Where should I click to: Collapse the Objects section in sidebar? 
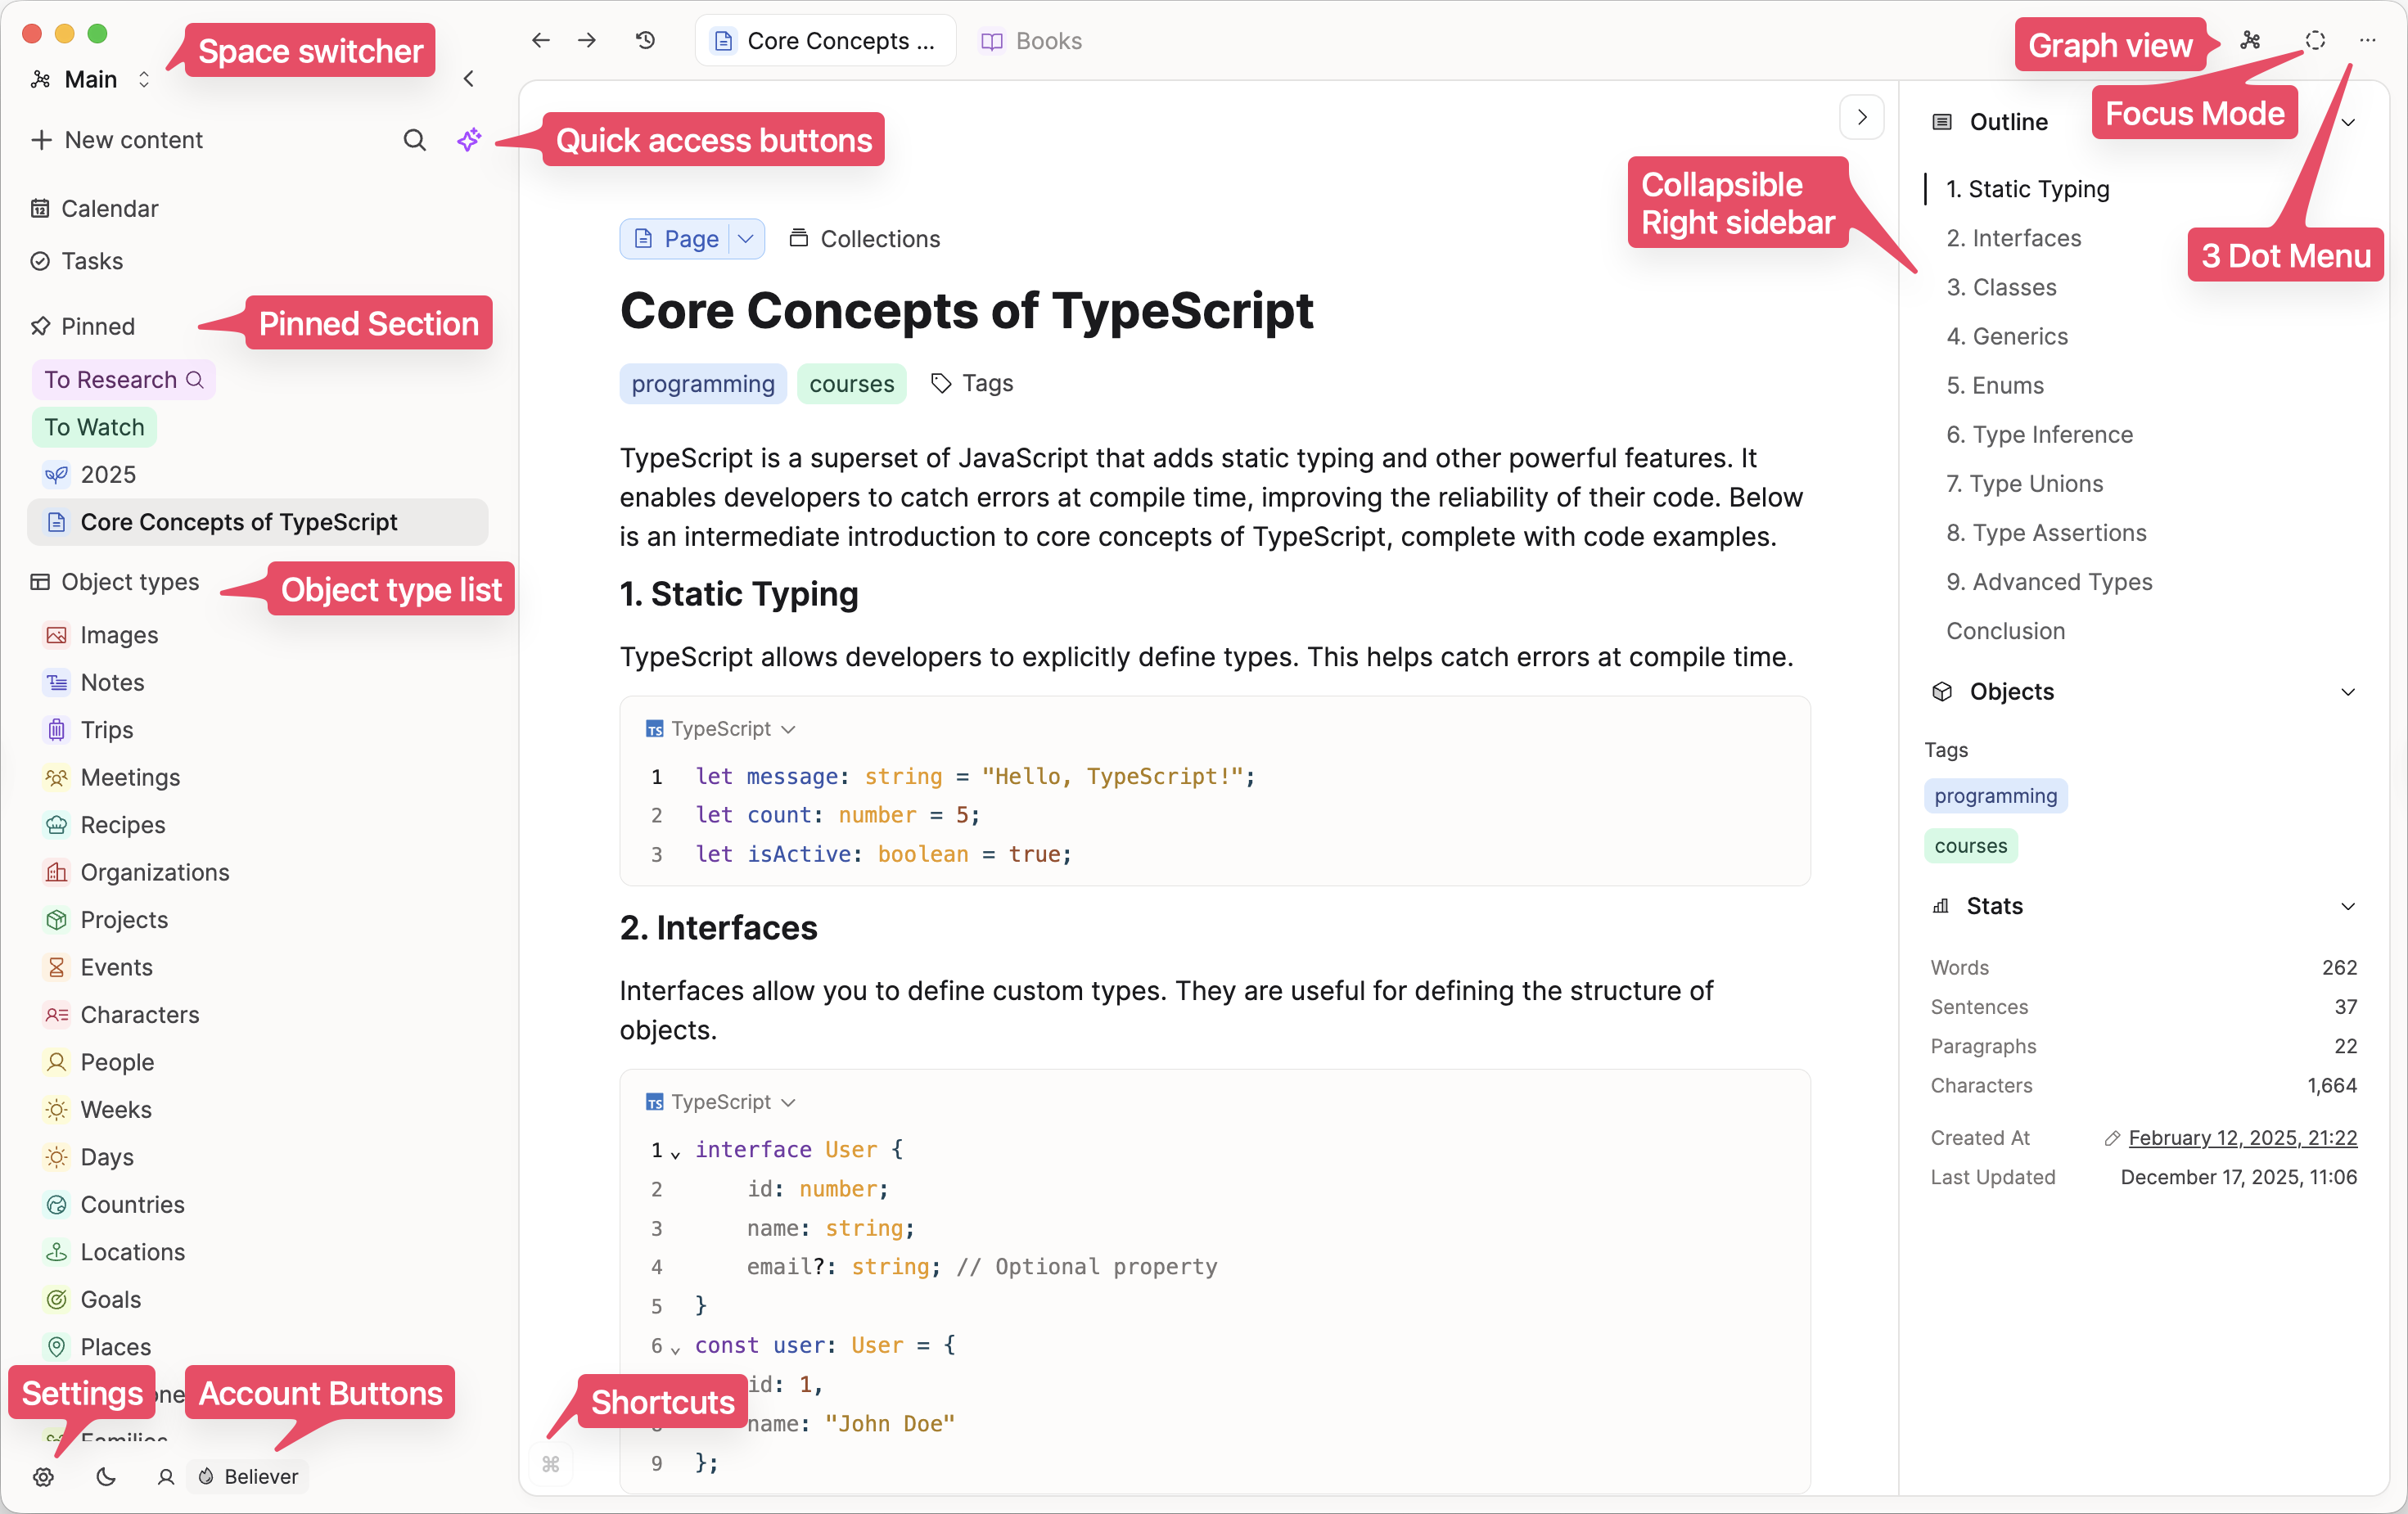[x=2347, y=692]
